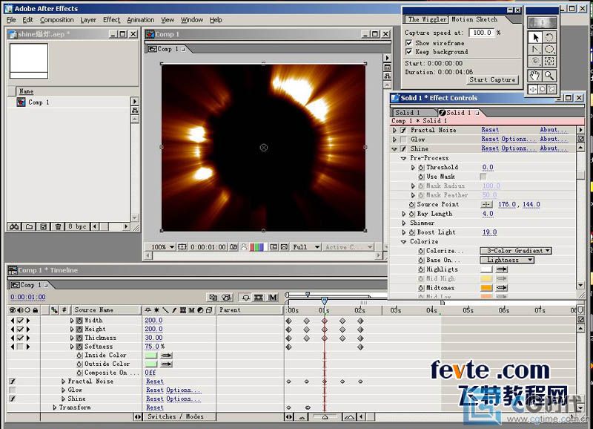Open the Animation menu
The height and width of the screenshot is (429, 593).
[x=140, y=20]
